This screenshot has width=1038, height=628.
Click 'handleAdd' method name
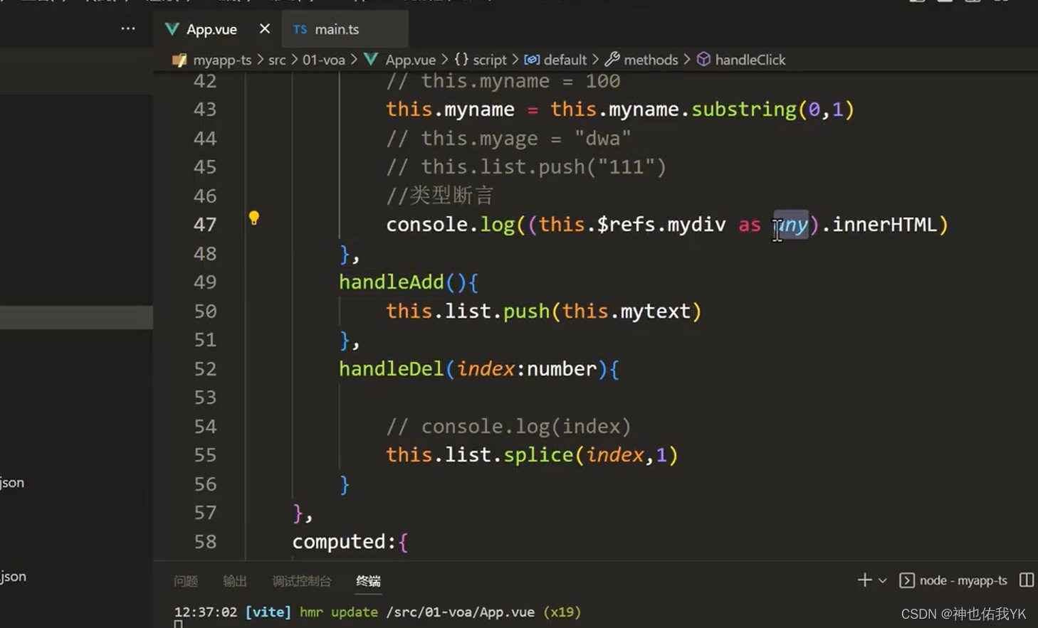[x=392, y=282]
